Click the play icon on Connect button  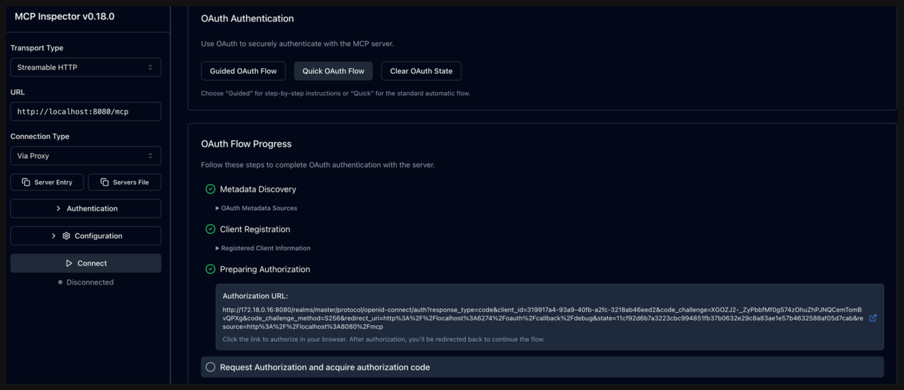click(69, 263)
